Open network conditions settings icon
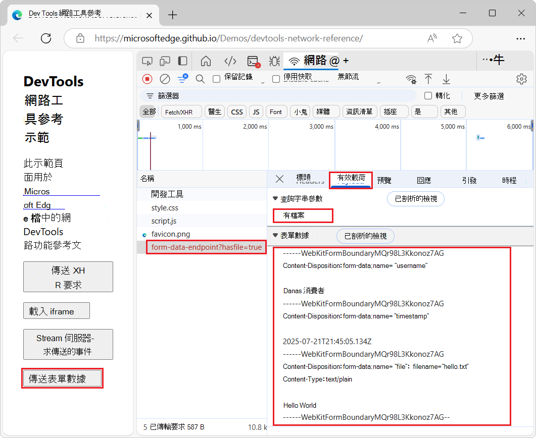The image size is (536, 438). point(412,79)
